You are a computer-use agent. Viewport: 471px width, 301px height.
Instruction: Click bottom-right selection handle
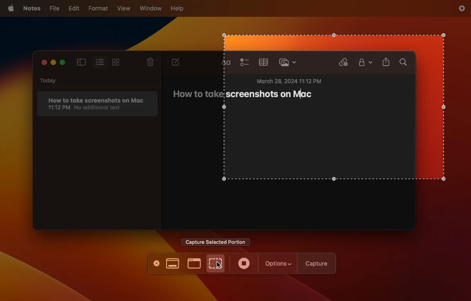coord(444,179)
